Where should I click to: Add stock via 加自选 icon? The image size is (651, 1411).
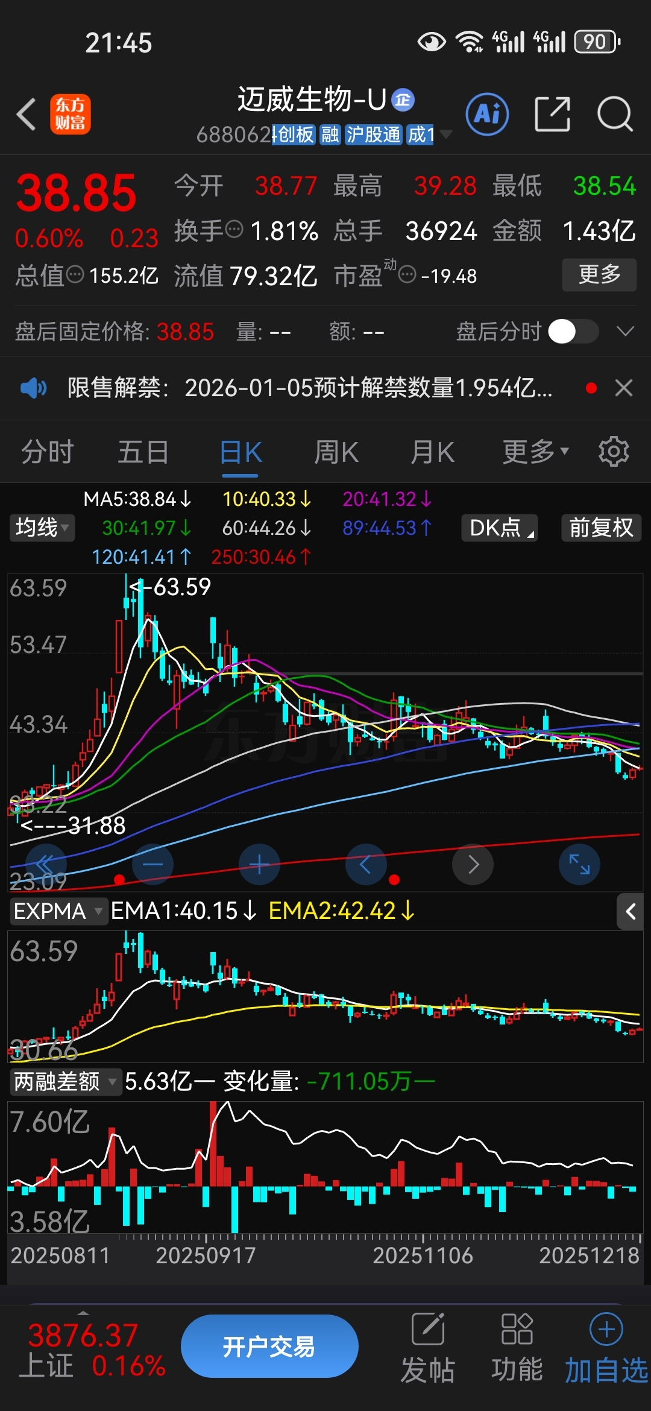[x=606, y=1348]
